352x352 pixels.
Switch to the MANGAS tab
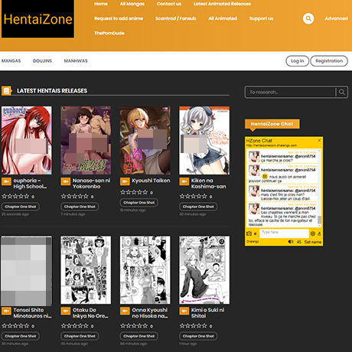pyautogui.click(x=11, y=61)
